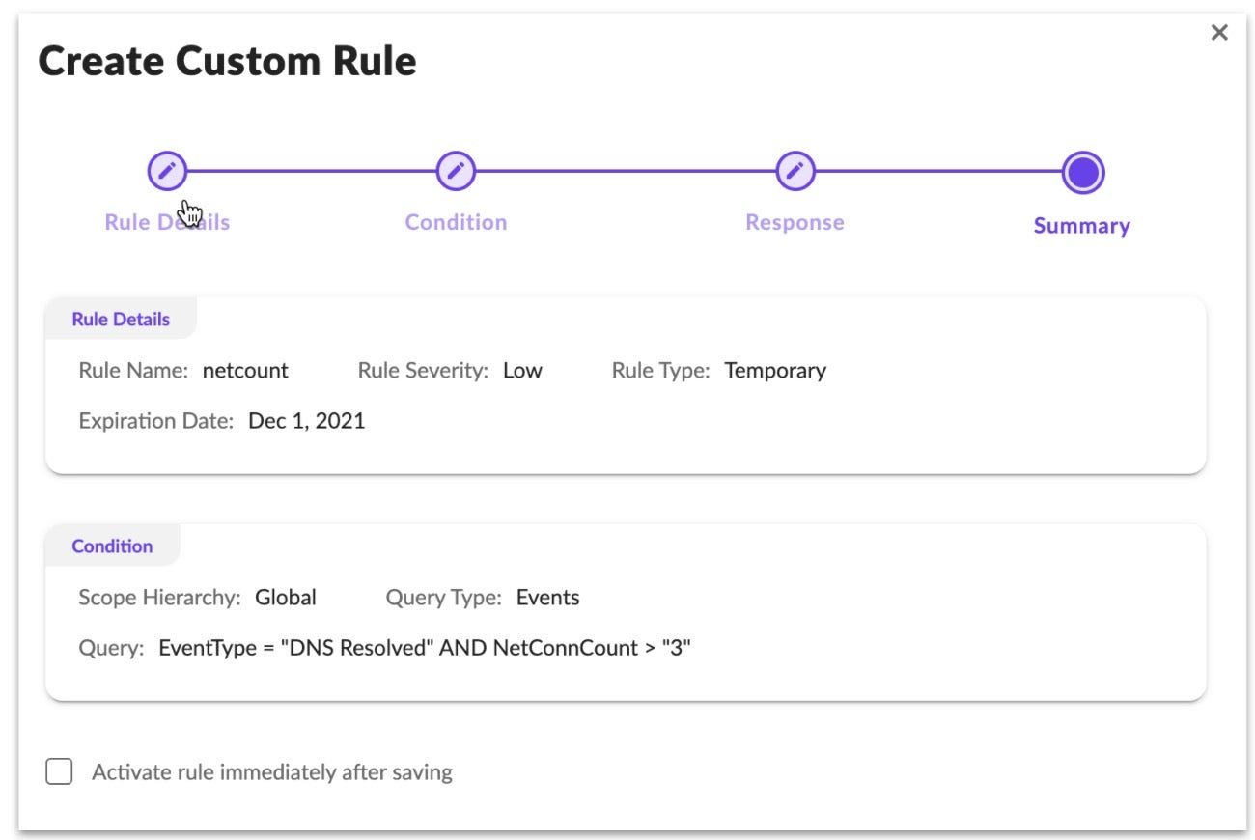Jump to the Condition step label
Screen dimensions: 1255x840
[456, 222]
